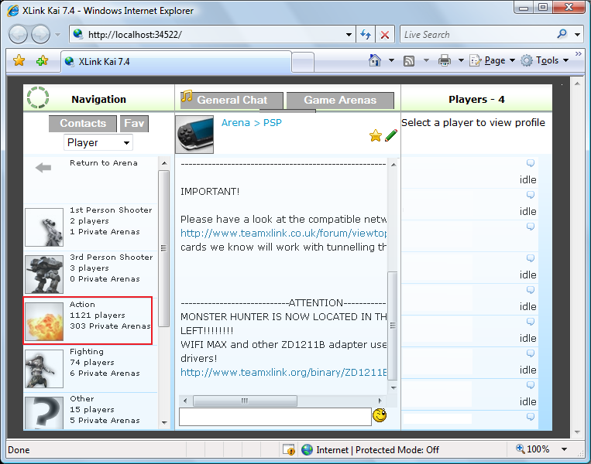Click chat bubble icon of first player
Screen dimensions: 591x464
531,163
